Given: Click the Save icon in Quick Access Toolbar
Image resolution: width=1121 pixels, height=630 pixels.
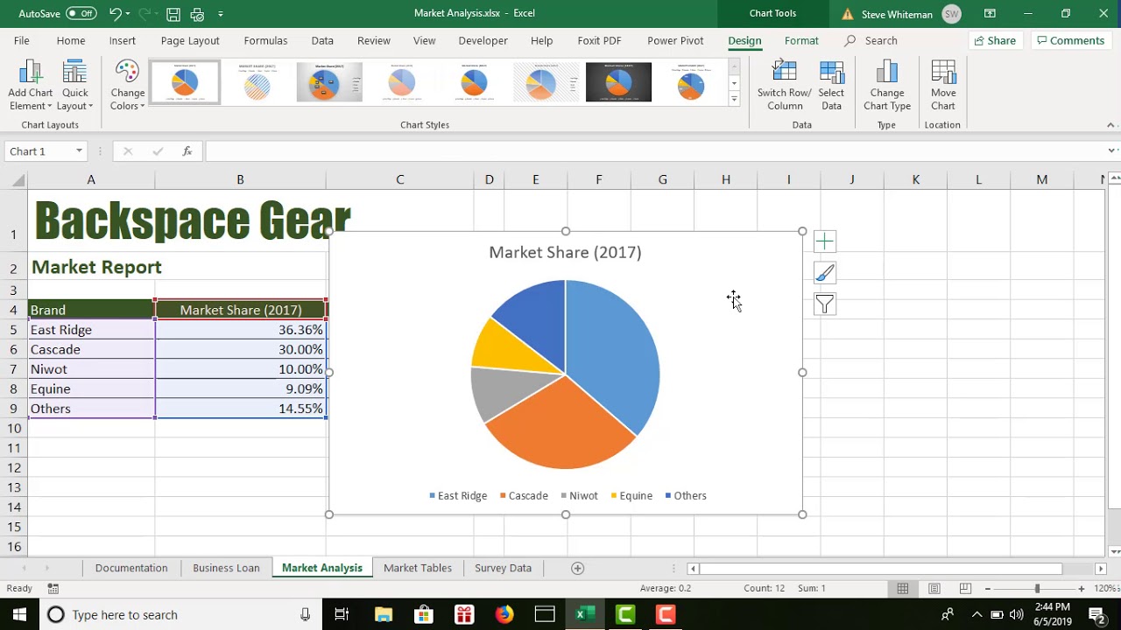Looking at the screenshot, I should pos(173,13).
